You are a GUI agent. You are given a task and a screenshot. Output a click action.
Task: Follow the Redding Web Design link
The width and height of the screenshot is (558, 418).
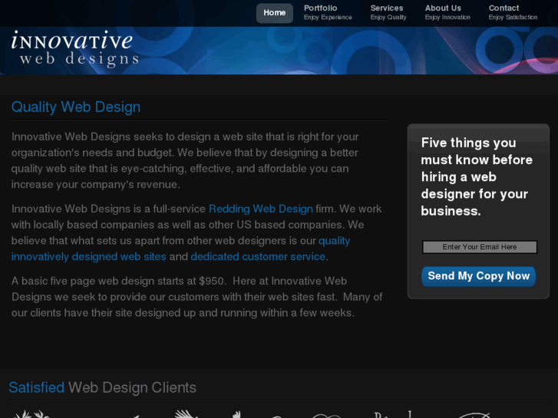(x=260, y=209)
